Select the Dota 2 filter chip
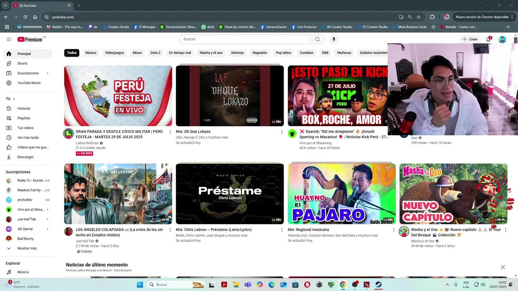This screenshot has height=291, width=518. pos(155,53)
